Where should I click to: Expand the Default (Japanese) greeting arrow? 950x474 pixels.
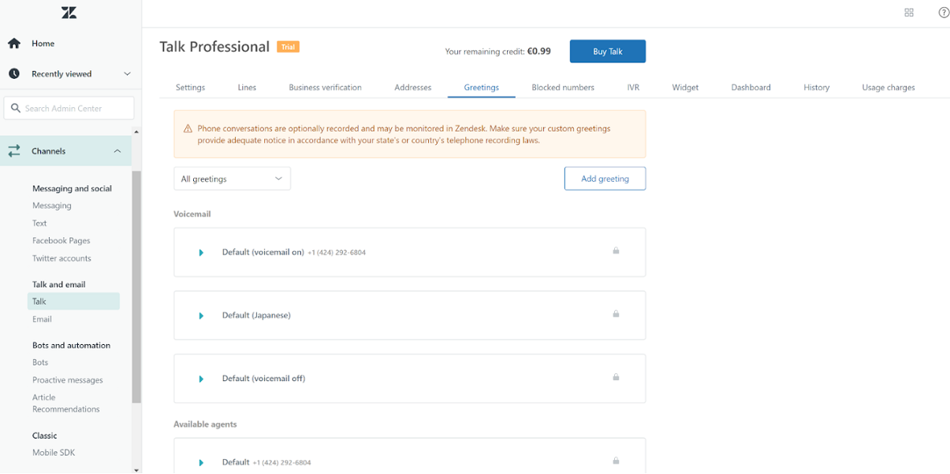click(x=201, y=316)
